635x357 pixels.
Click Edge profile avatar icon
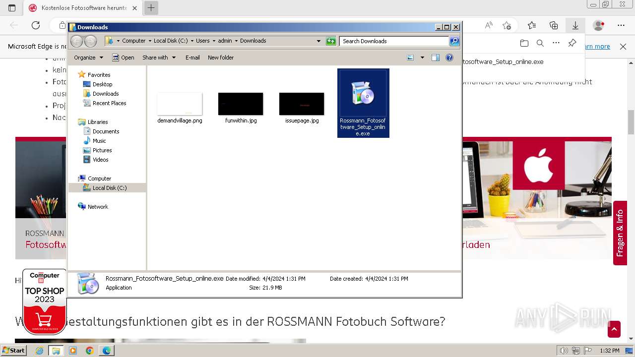pyautogui.click(x=599, y=25)
